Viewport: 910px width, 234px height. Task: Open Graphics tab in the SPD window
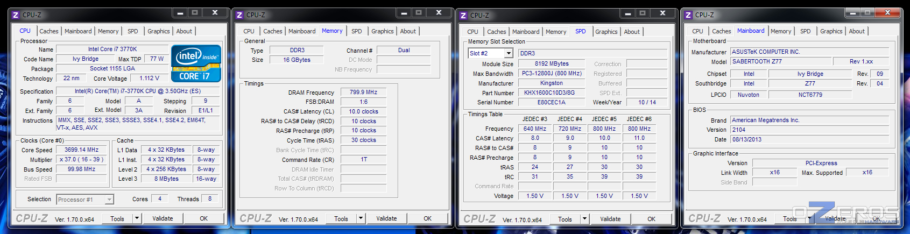click(606, 32)
